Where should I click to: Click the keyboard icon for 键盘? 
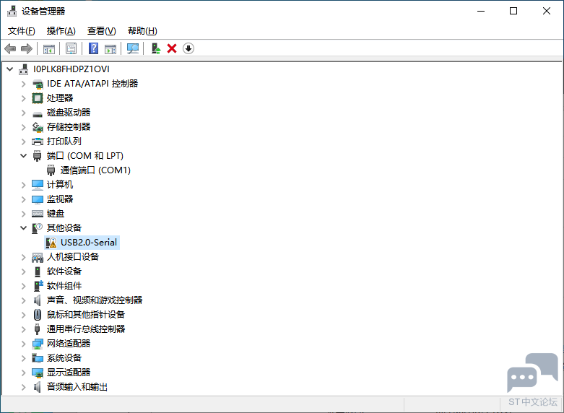tap(38, 214)
